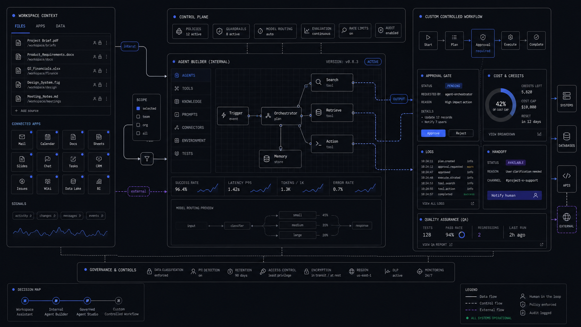Click the QA pass rate ring

point(462,235)
